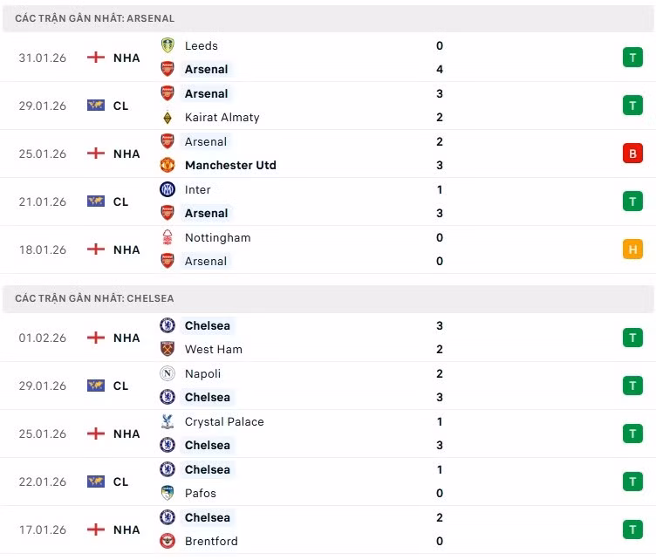The height and width of the screenshot is (560, 656).
Task: Click the orange H draw badge
Action: (632, 249)
